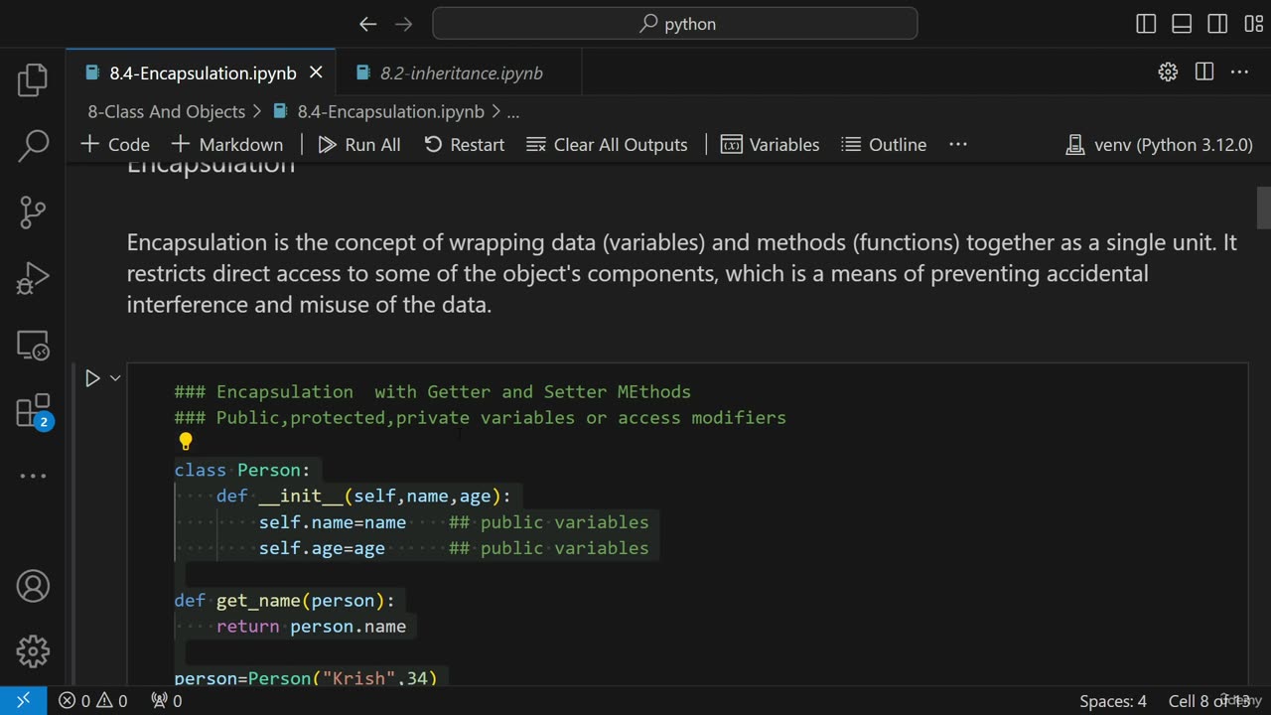Toggle the secondary side bar
This screenshot has width=1271, height=715.
click(1217, 24)
